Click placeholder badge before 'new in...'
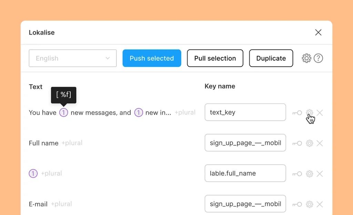 [139, 113]
